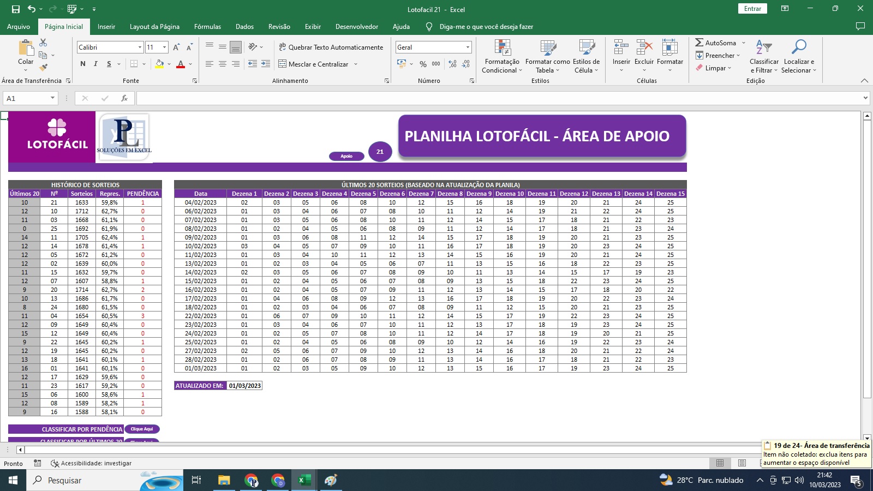This screenshot has height=491, width=873.
Task: Open the Mesclar e Centralizar dropdown arrow
Action: click(x=356, y=64)
